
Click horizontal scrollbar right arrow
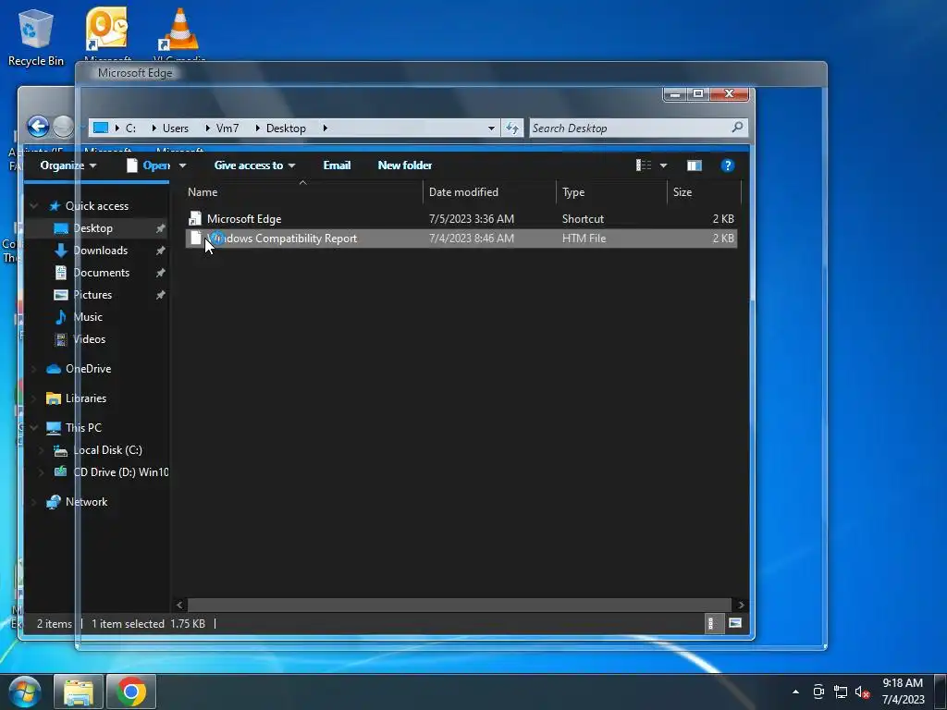tap(741, 605)
